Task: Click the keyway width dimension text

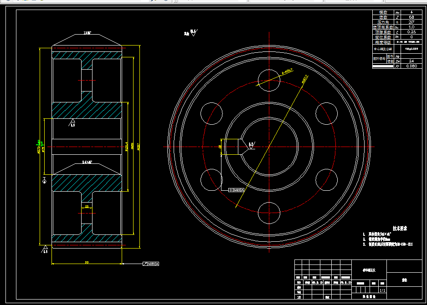Action: click(x=220, y=147)
